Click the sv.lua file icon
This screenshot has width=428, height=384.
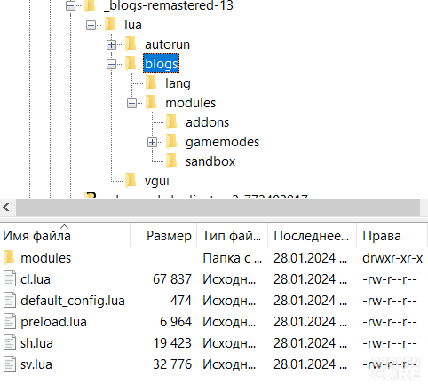[x=10, y=364]
